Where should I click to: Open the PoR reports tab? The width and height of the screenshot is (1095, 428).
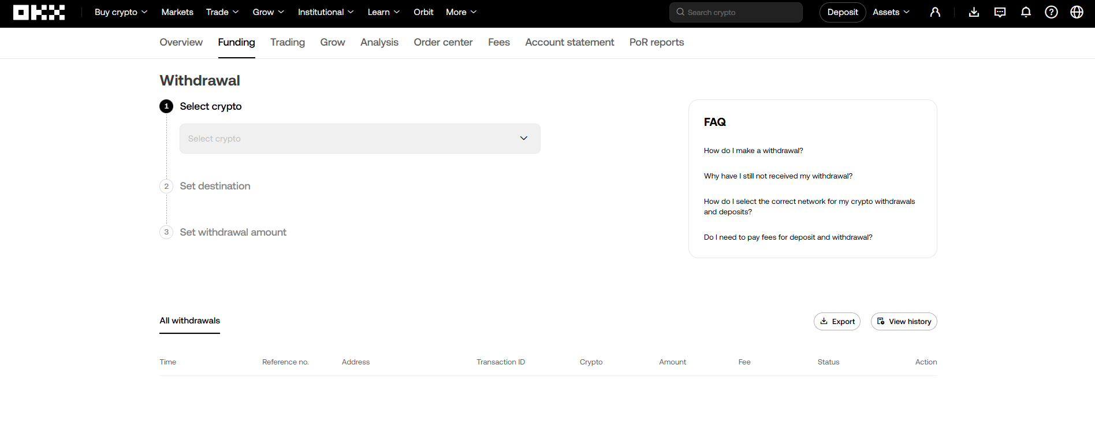[657, 42]
